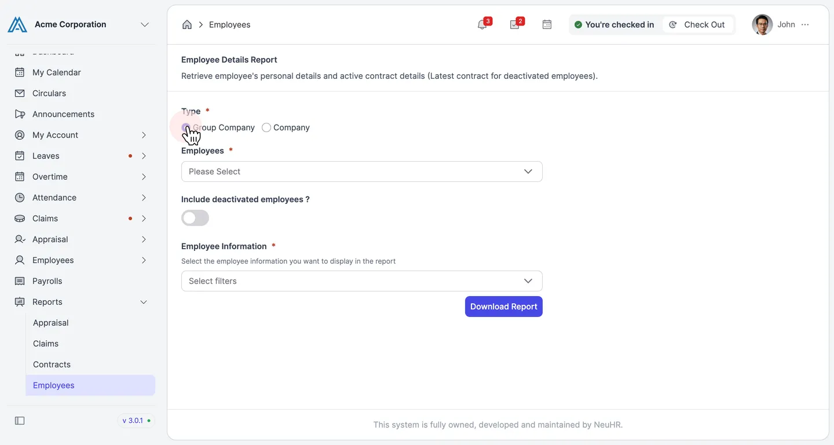
Task: Click the Acme Corporation logo icon
Action: pyautogui.click(x=17, y=24)
